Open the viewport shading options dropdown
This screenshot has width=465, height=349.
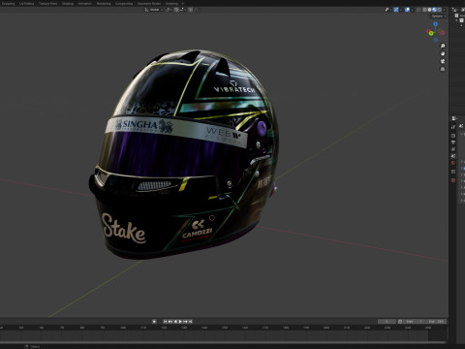pyautogui.click(x=444, y=10)
